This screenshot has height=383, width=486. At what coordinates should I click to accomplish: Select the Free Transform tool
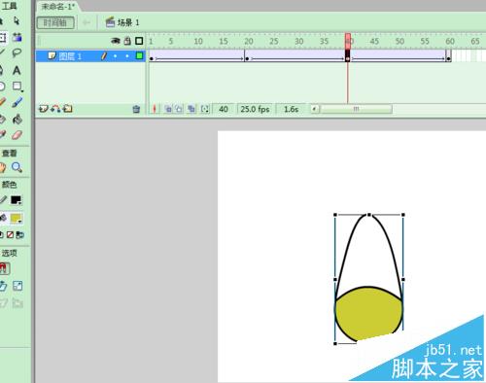(x=3, y=38)
